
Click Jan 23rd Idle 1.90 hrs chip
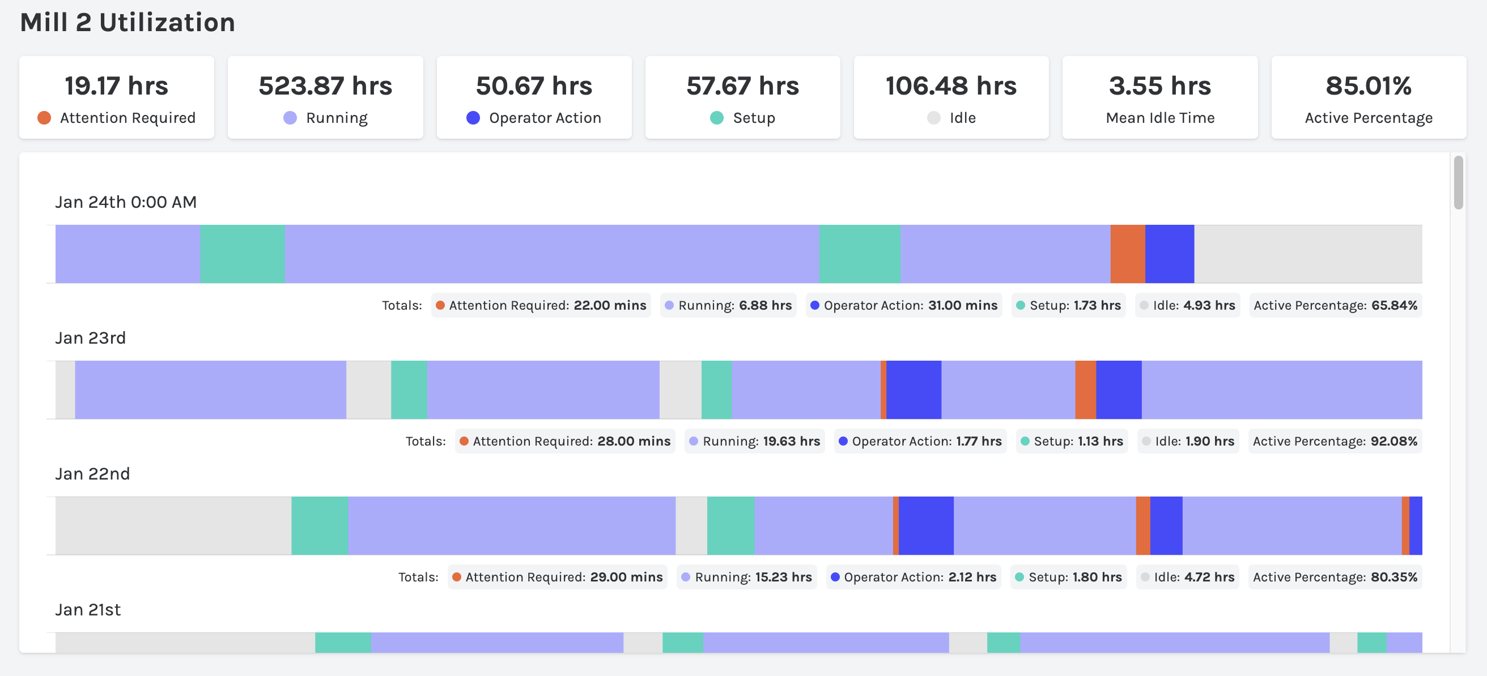[x=1187, y=441]
